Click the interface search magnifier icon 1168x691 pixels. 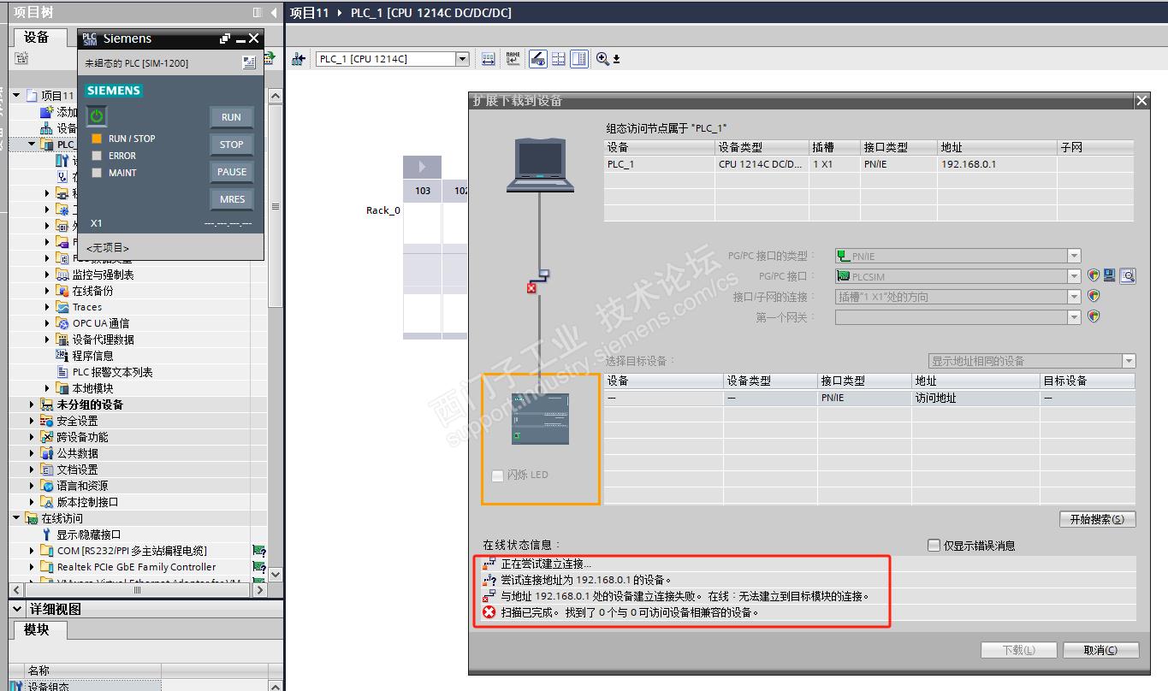click(1128, 275)
